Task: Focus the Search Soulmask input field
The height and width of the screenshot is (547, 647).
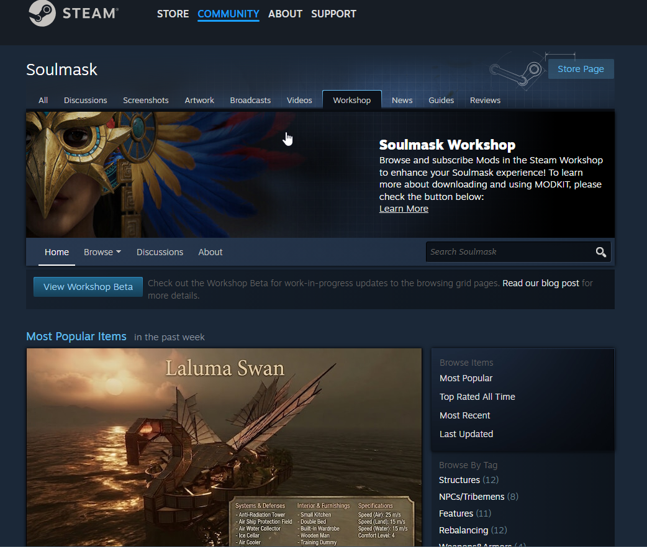Action: pos(509,252)
